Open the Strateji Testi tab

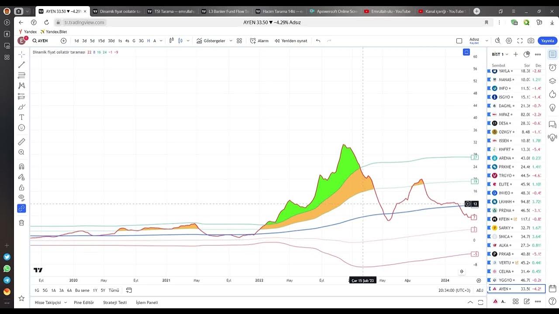[115, 303]
